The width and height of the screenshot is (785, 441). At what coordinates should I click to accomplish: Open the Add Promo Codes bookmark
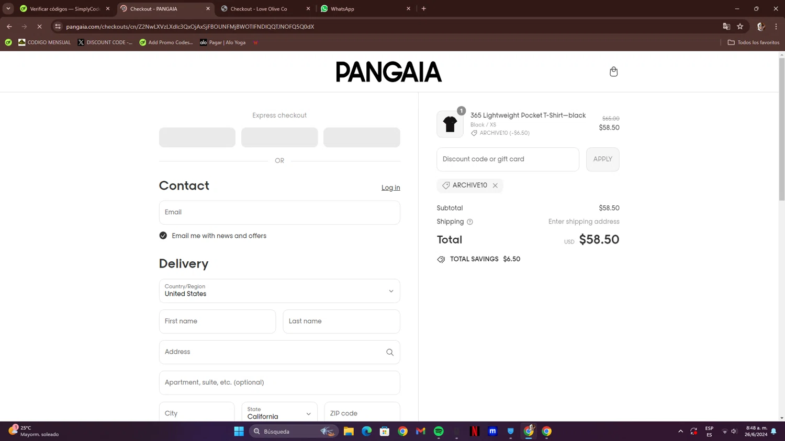166,42
